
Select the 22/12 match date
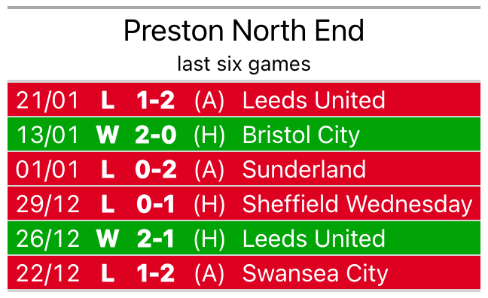pyautogui.click(x=47, y=273)
